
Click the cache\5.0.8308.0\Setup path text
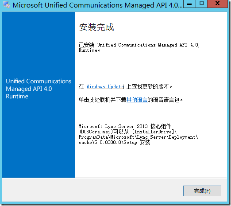[x=114, y=142]
